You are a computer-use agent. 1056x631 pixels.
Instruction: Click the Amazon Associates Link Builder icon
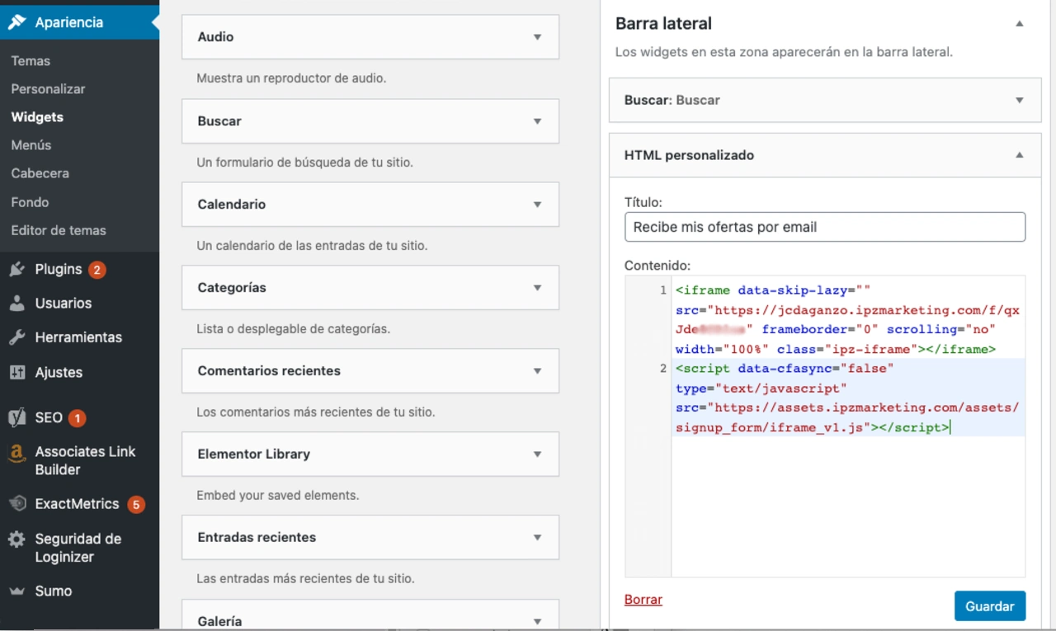point(17,453)
